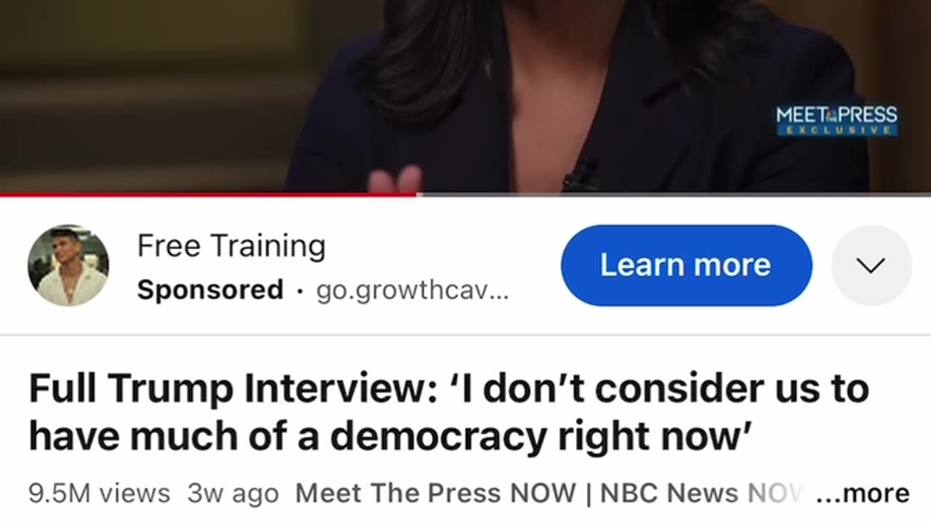Screen dimensions: 931x523
Task: Click the 9.5M views count
Action: pyautogui.click(x=99, y=493)
